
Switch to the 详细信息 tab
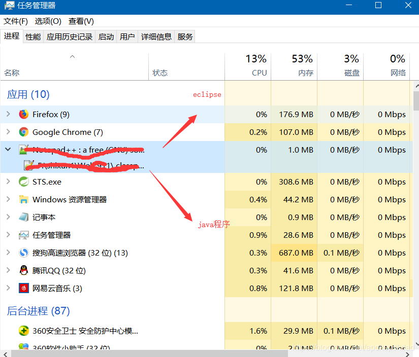(x=156, y=37)
